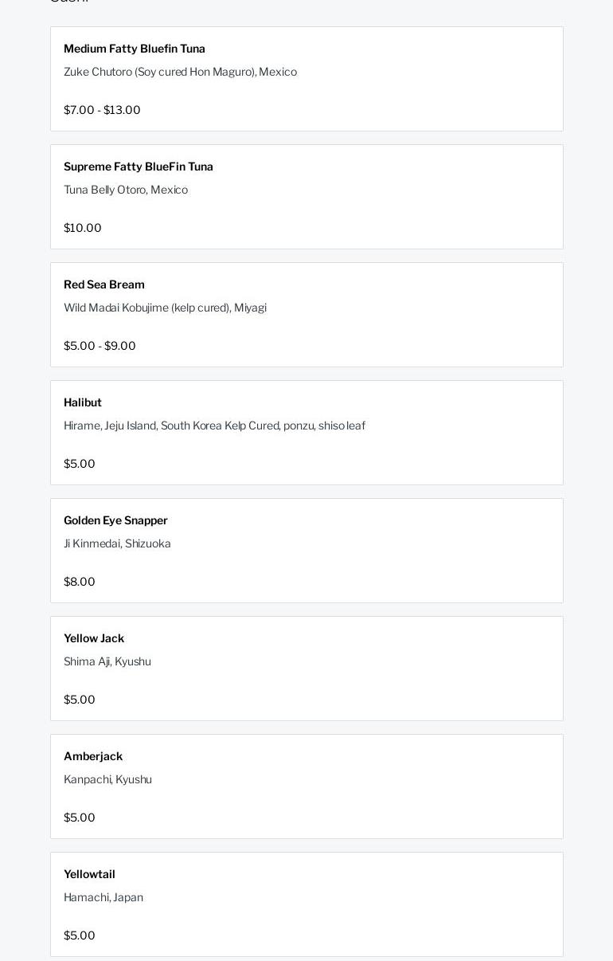
Task: Select the Yellow Jack sushi title
Action: point(94,639)
